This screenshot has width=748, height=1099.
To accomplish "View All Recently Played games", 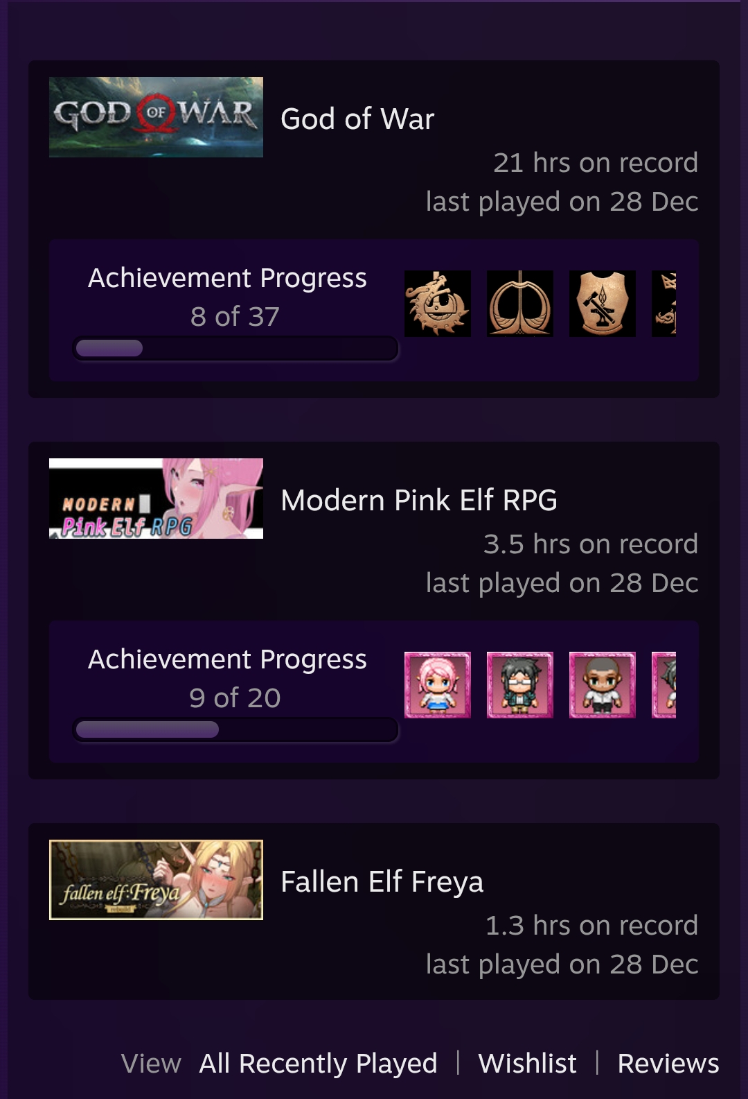I will pos(318,1063).
